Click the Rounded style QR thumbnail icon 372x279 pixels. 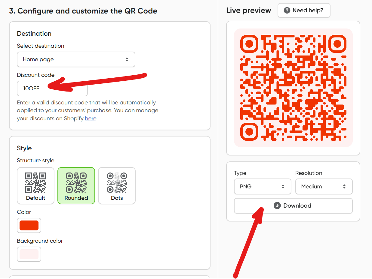76,182
